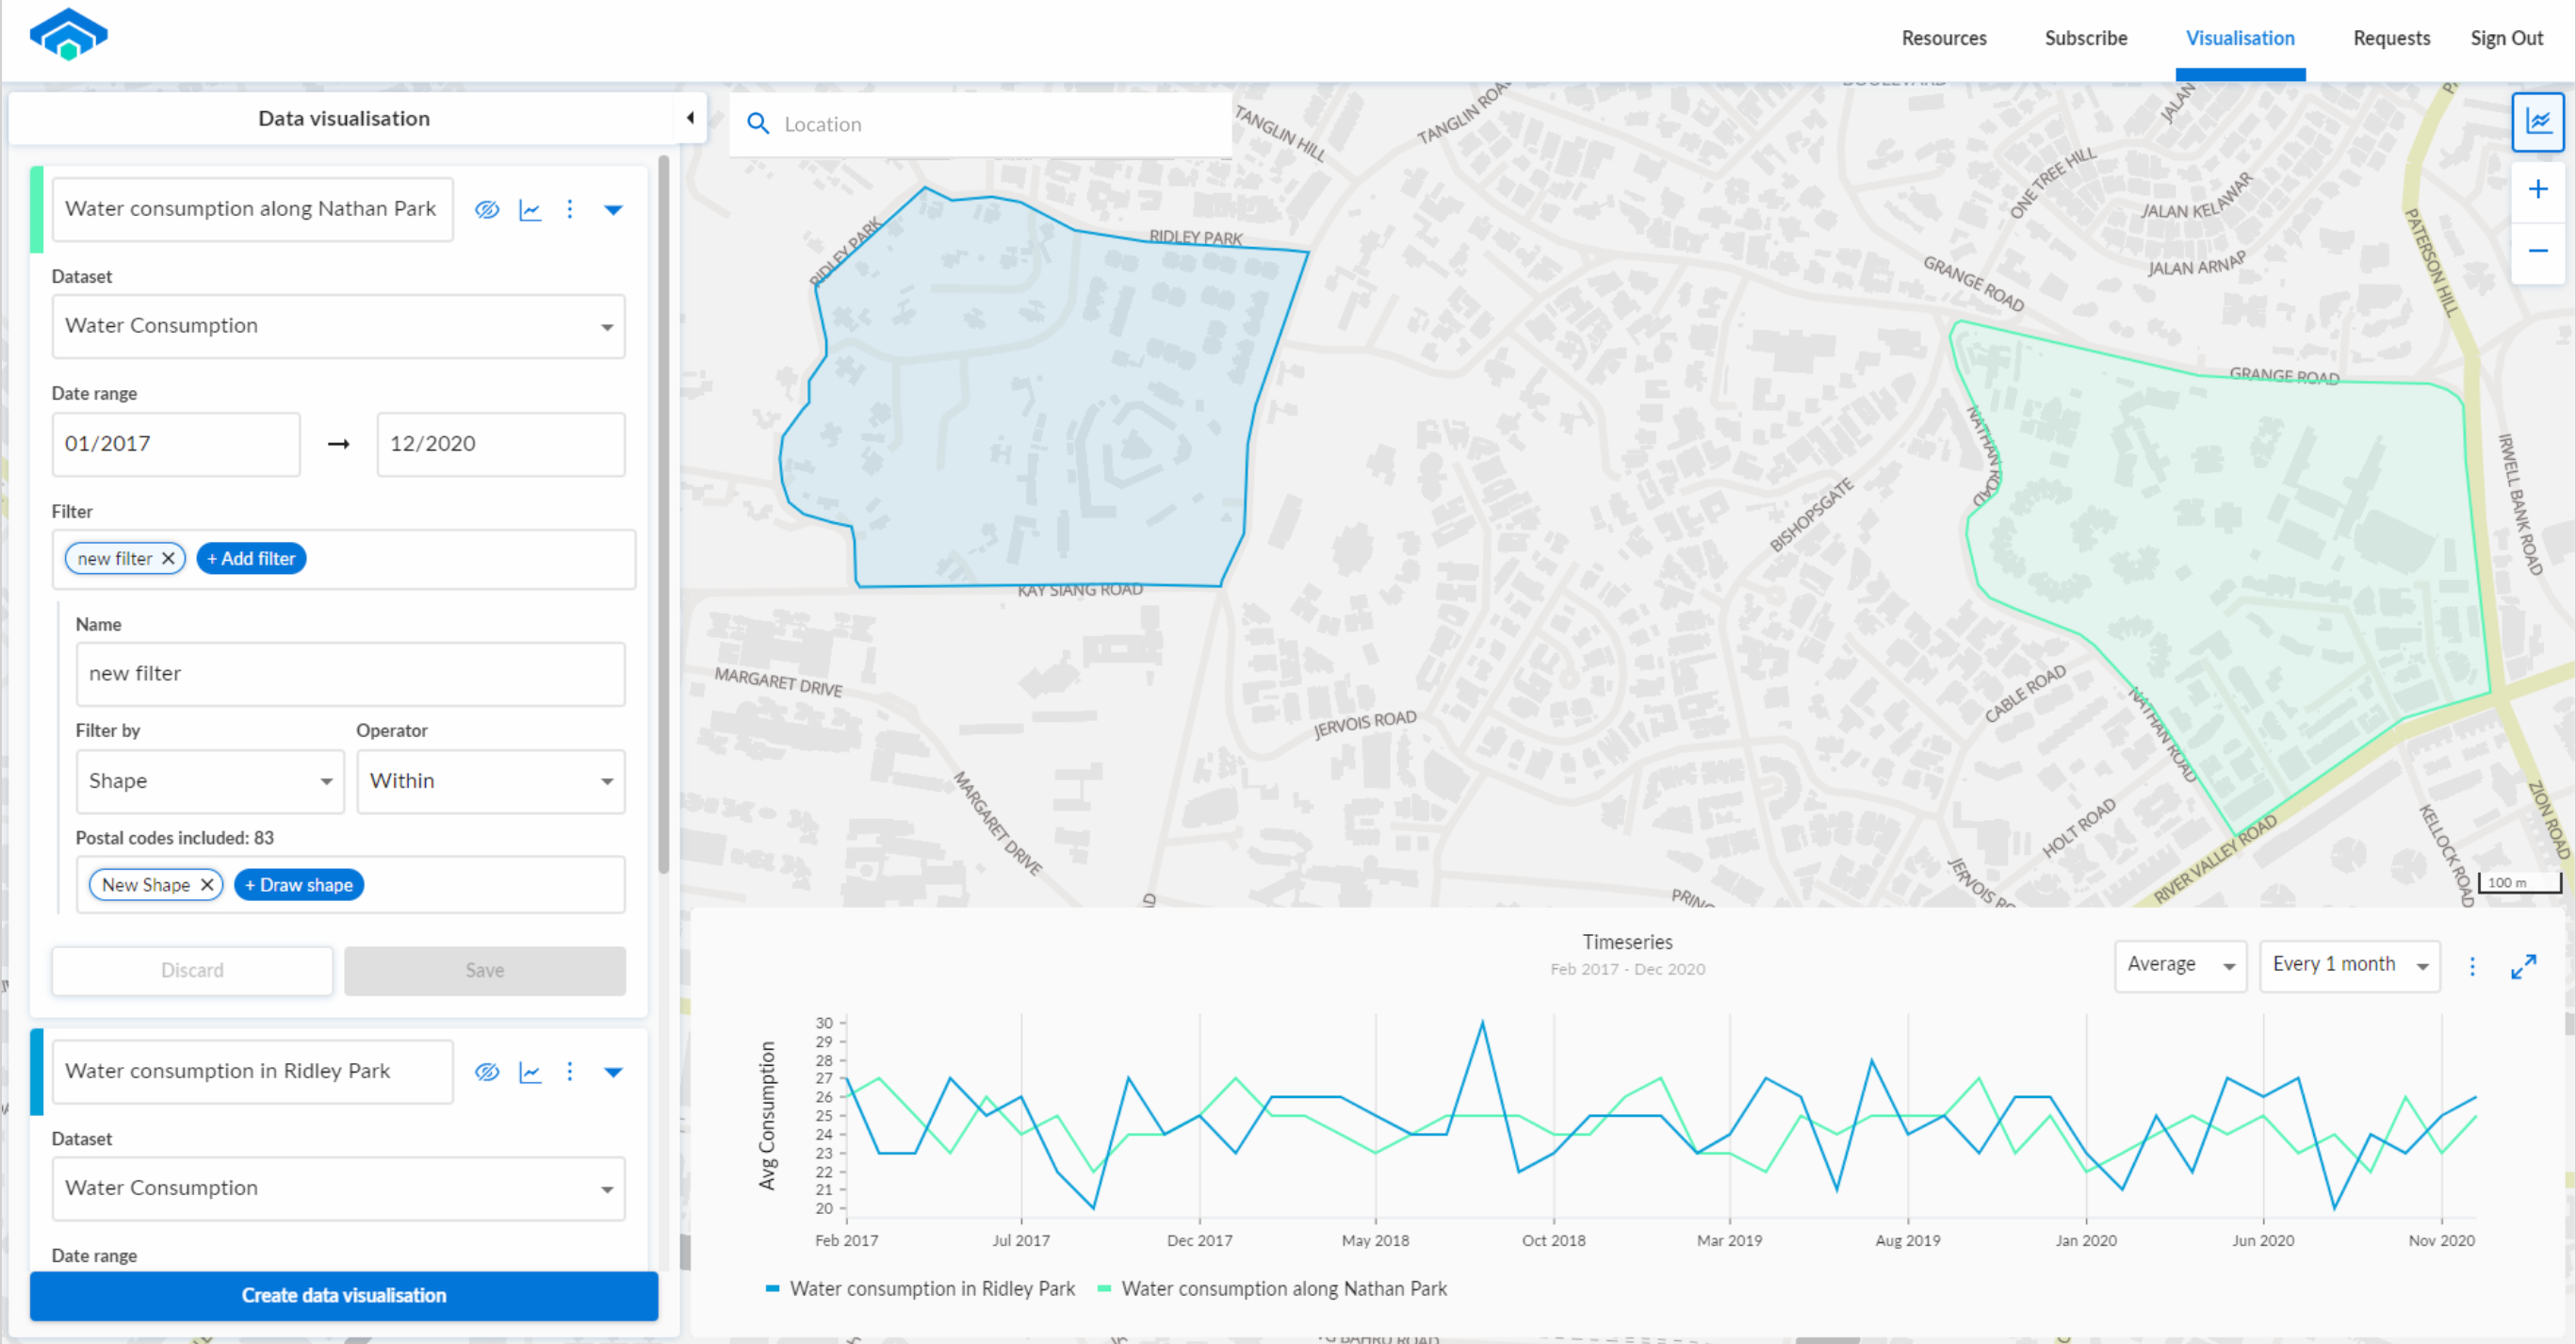Go to the Requests tab
Viewport: 2576px width, 1344px height.
tap(2390, 38)
